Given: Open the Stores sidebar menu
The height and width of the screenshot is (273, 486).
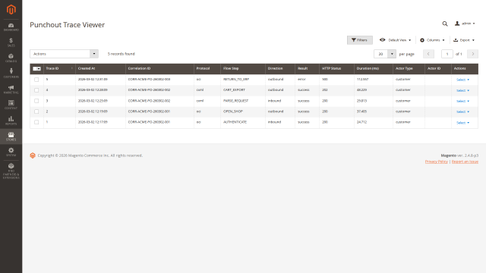Looking at the screenshot, I should (11, 136).
